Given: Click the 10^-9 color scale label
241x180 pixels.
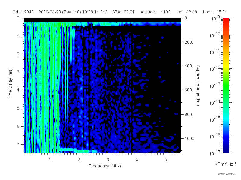Looking at the screenshot, I should pos(216,18).
